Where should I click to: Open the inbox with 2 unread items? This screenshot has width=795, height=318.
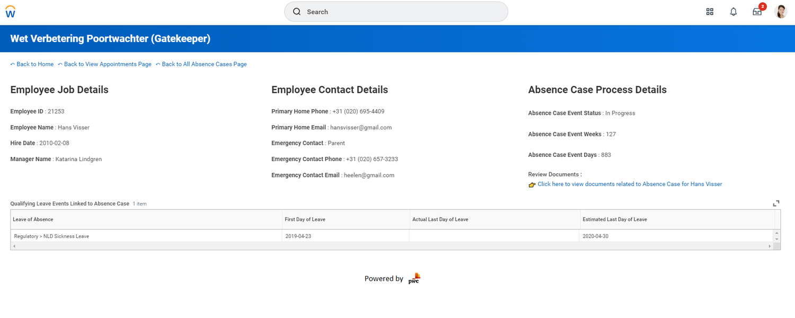[757, 12]
